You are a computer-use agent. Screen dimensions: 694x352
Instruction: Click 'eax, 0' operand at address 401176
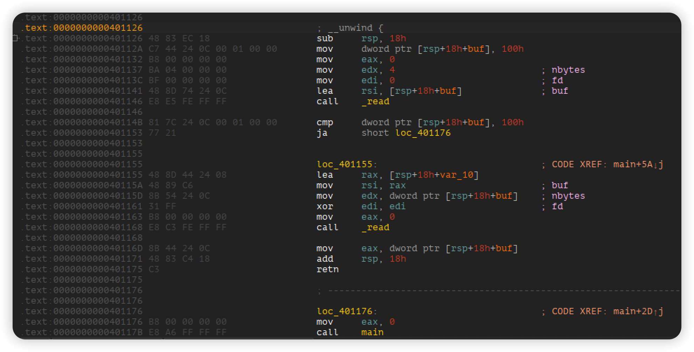[378, 322]
